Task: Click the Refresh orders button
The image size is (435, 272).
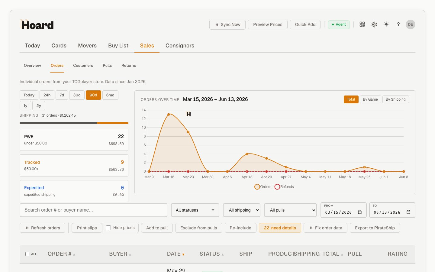Action: (x=42, y=228)
